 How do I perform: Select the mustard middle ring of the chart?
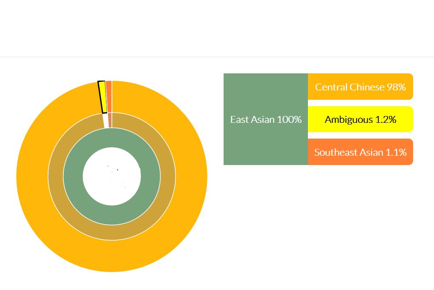(x=112, y=232)
